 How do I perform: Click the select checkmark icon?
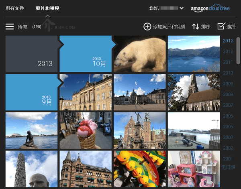click(x=221, y=26)
